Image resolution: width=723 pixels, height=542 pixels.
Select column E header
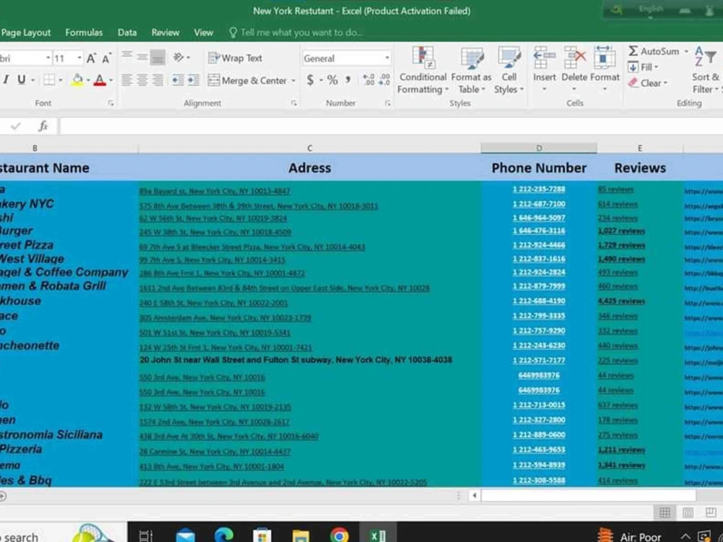640,148
